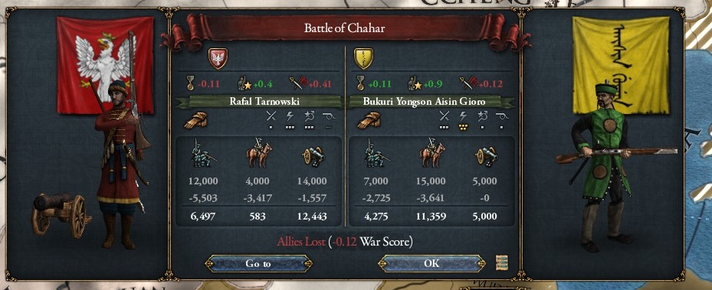Click Poland's red shield emblem

pos(218,58)
